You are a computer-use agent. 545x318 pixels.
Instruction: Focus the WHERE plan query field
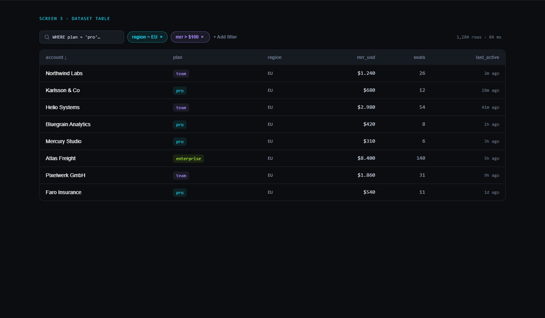[82, 37]
